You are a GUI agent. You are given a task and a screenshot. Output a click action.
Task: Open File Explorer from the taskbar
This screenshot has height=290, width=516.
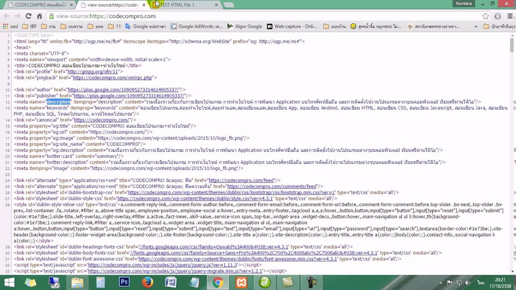pos(77,282)
